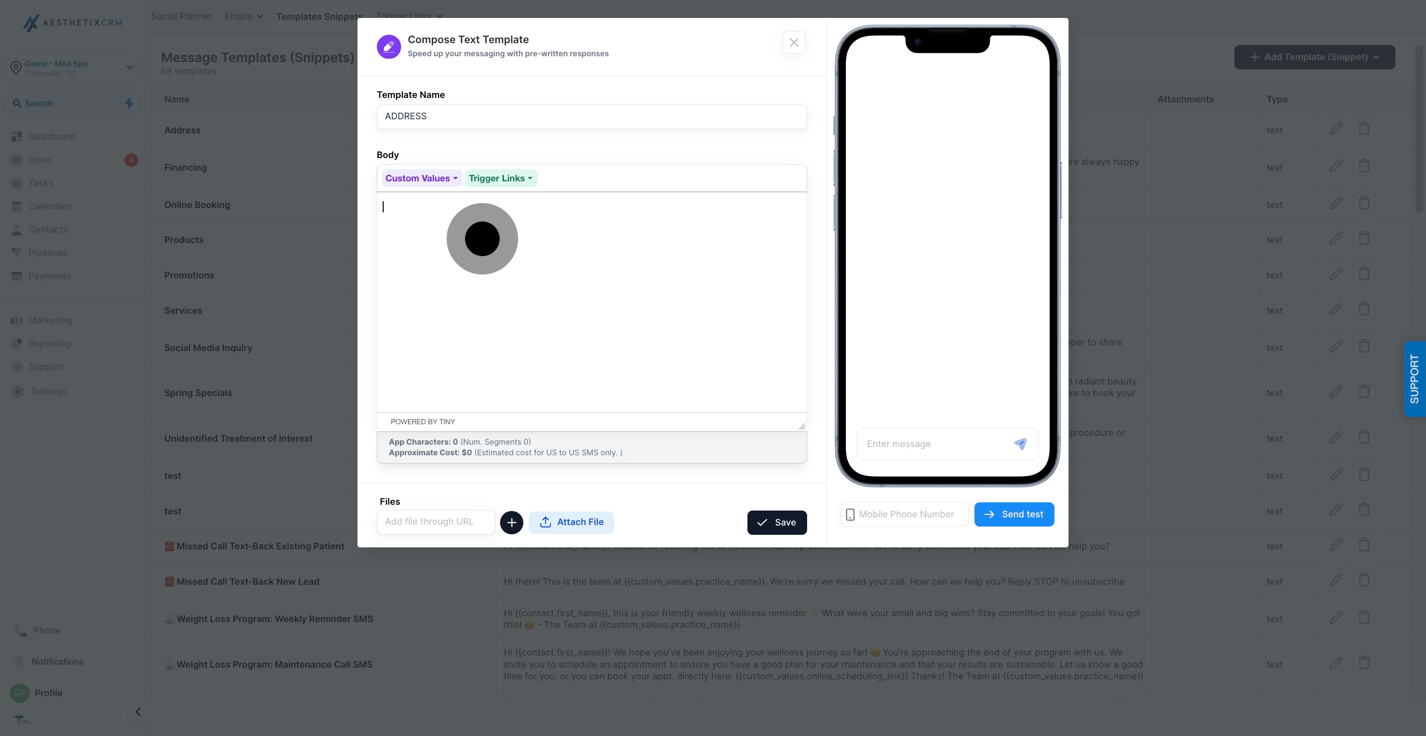Expand the Custom Values dropdown
The image size is (1426, 736).
[x=421, y=178]
